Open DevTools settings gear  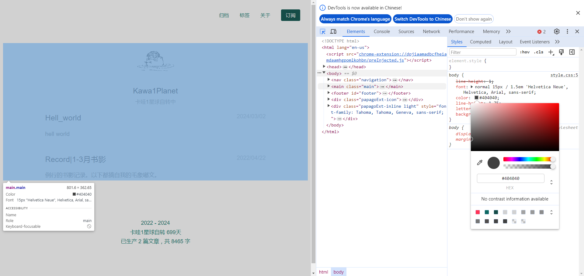point(557,32)
